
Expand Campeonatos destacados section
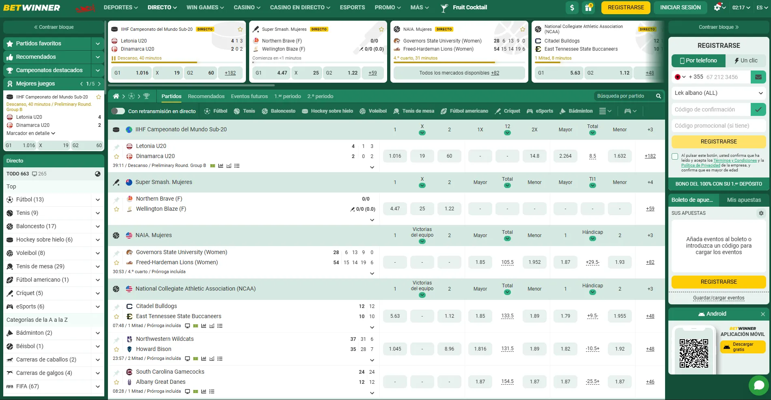(x=97, y=70)
